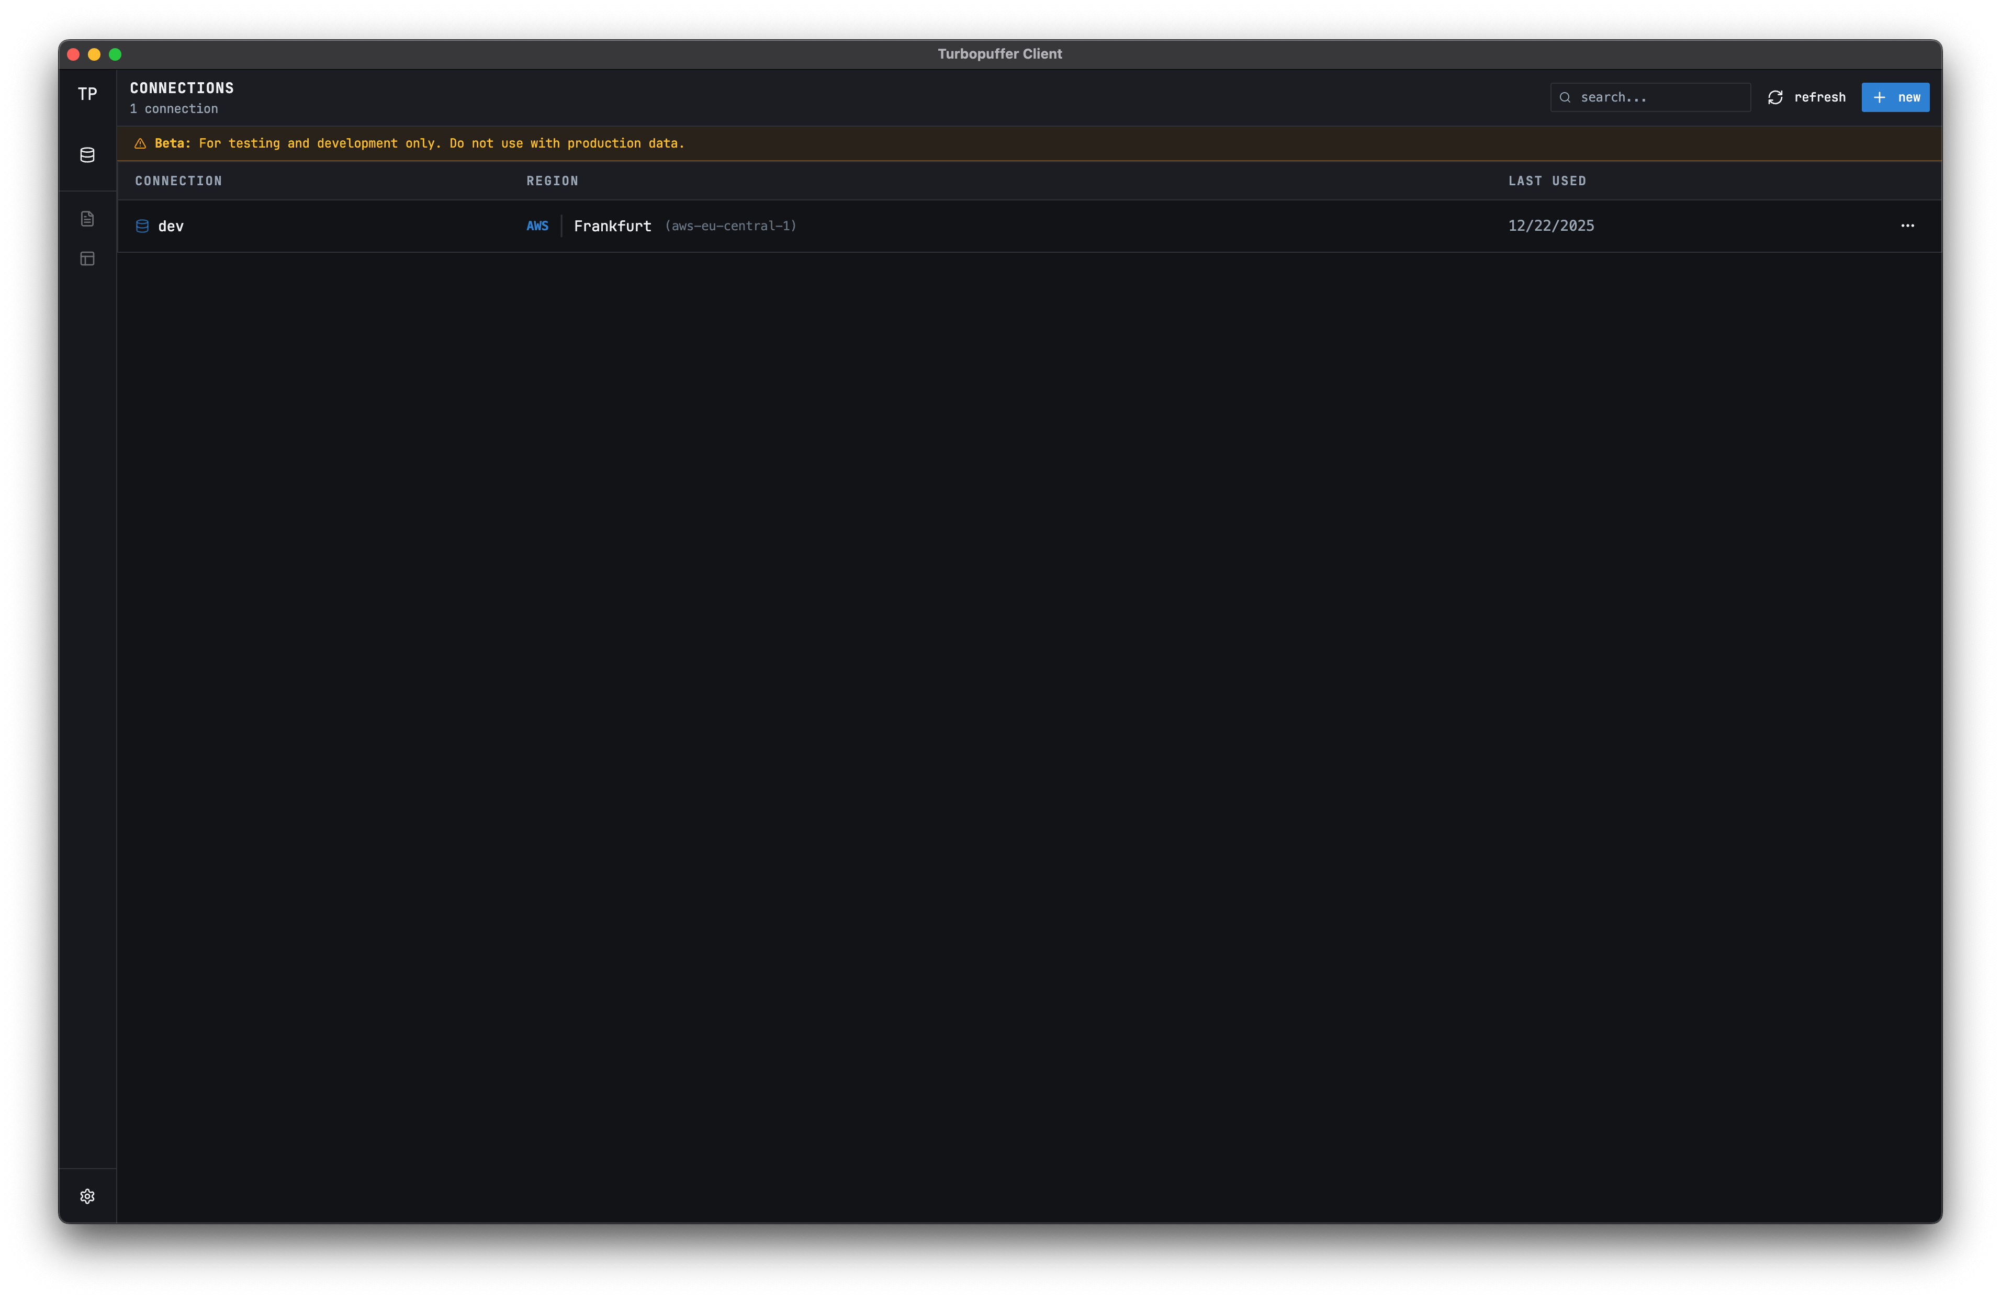The height and width of the screenshot is (1301, 2001).
Task: Click the Frankfurt region text
Action: 612,226
